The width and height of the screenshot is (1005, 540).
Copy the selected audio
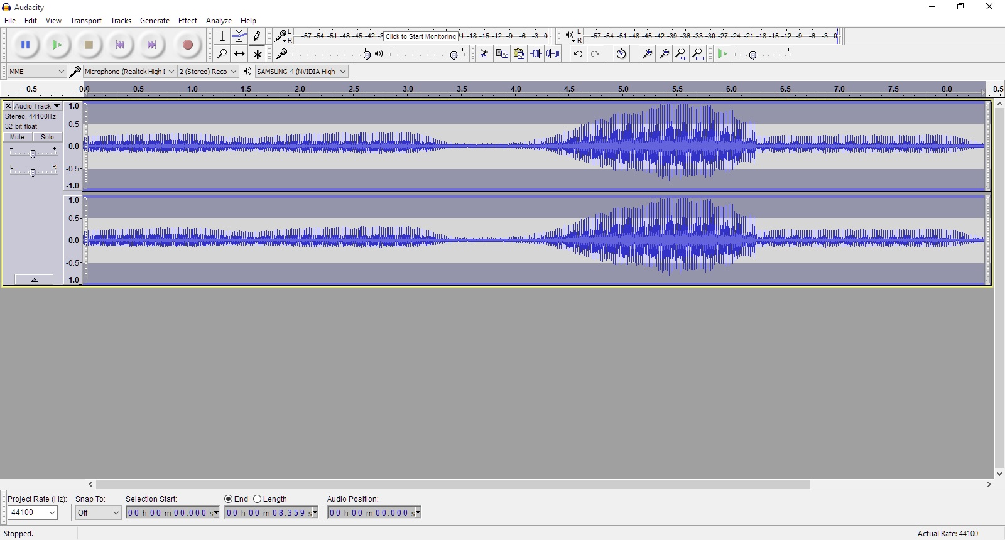point(502,53)
